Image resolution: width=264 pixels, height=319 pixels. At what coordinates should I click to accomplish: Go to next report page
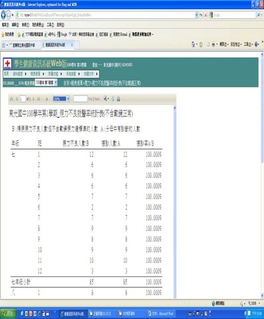click(x=34, y=99)
